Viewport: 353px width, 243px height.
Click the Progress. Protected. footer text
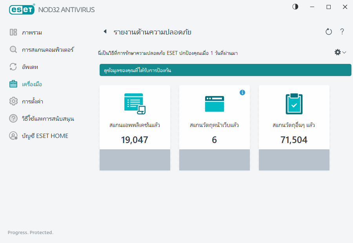30,232
